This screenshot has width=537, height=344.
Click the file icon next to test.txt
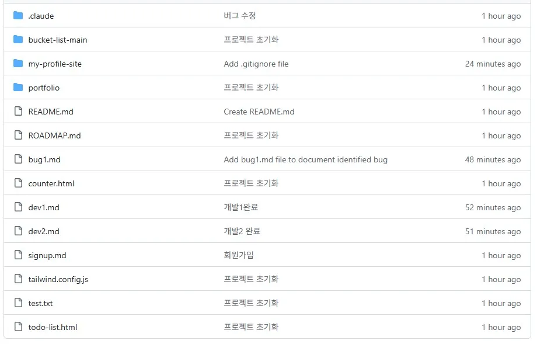(18, 303)
